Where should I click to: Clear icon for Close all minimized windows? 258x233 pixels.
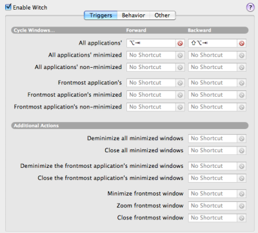(x=242, y=150)
